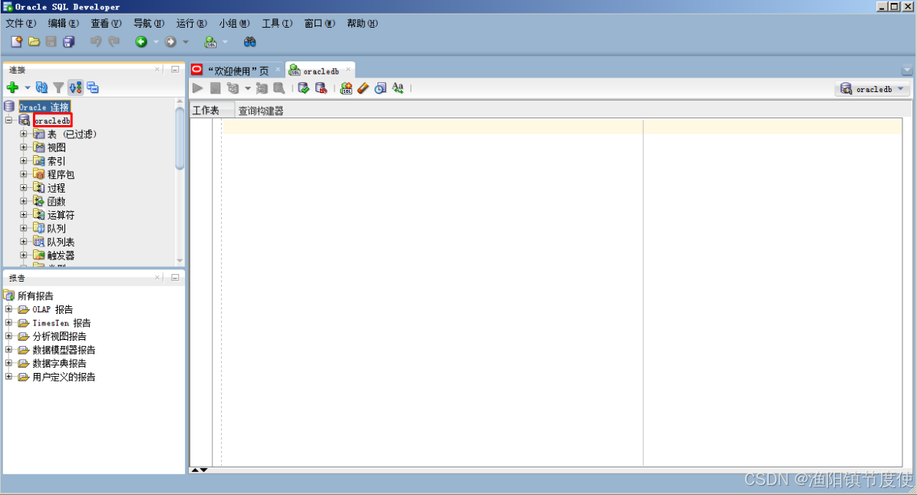
Task: Open dropdown arrow beside SQL Worksheet icon
Action: (x=225, y=41)
